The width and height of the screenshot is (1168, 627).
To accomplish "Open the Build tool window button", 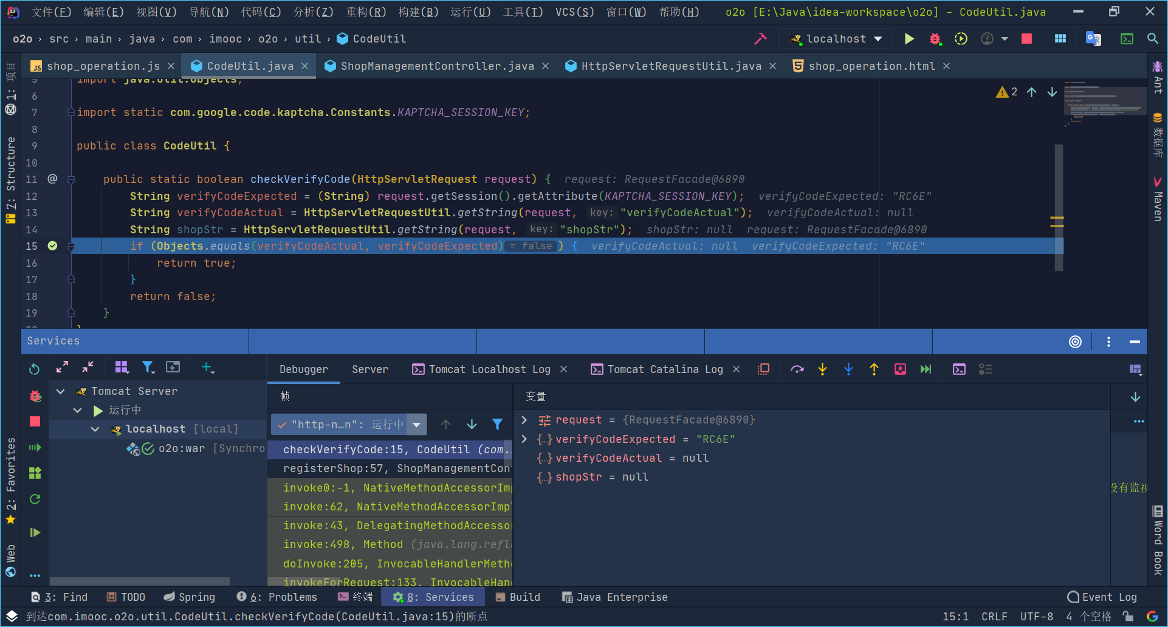I will click(x=518, y=597).
